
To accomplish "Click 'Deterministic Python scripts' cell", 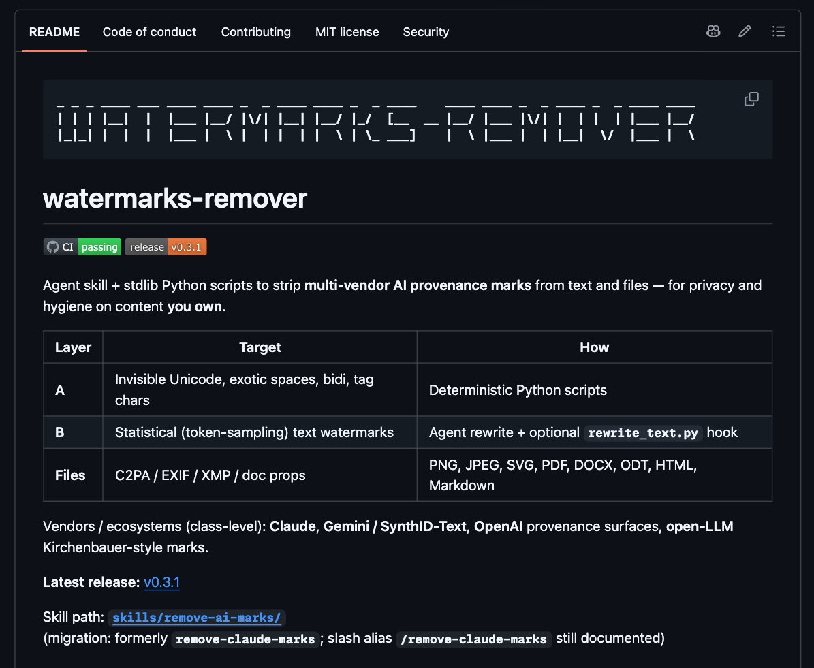I will [x=595, y=389].
